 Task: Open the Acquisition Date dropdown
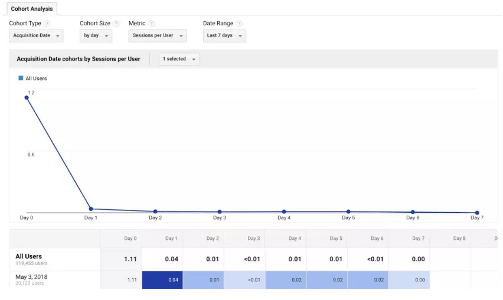point(37,36)
